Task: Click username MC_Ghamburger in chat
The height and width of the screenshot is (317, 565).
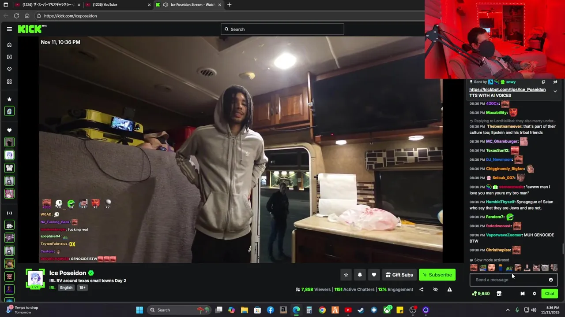Action: (502, 141)
